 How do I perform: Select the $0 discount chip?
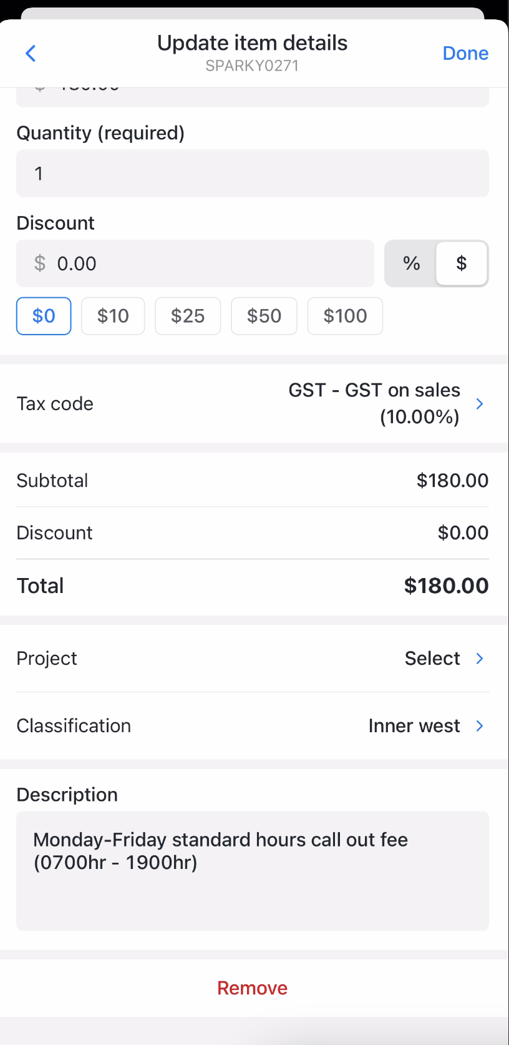[43, 316]
